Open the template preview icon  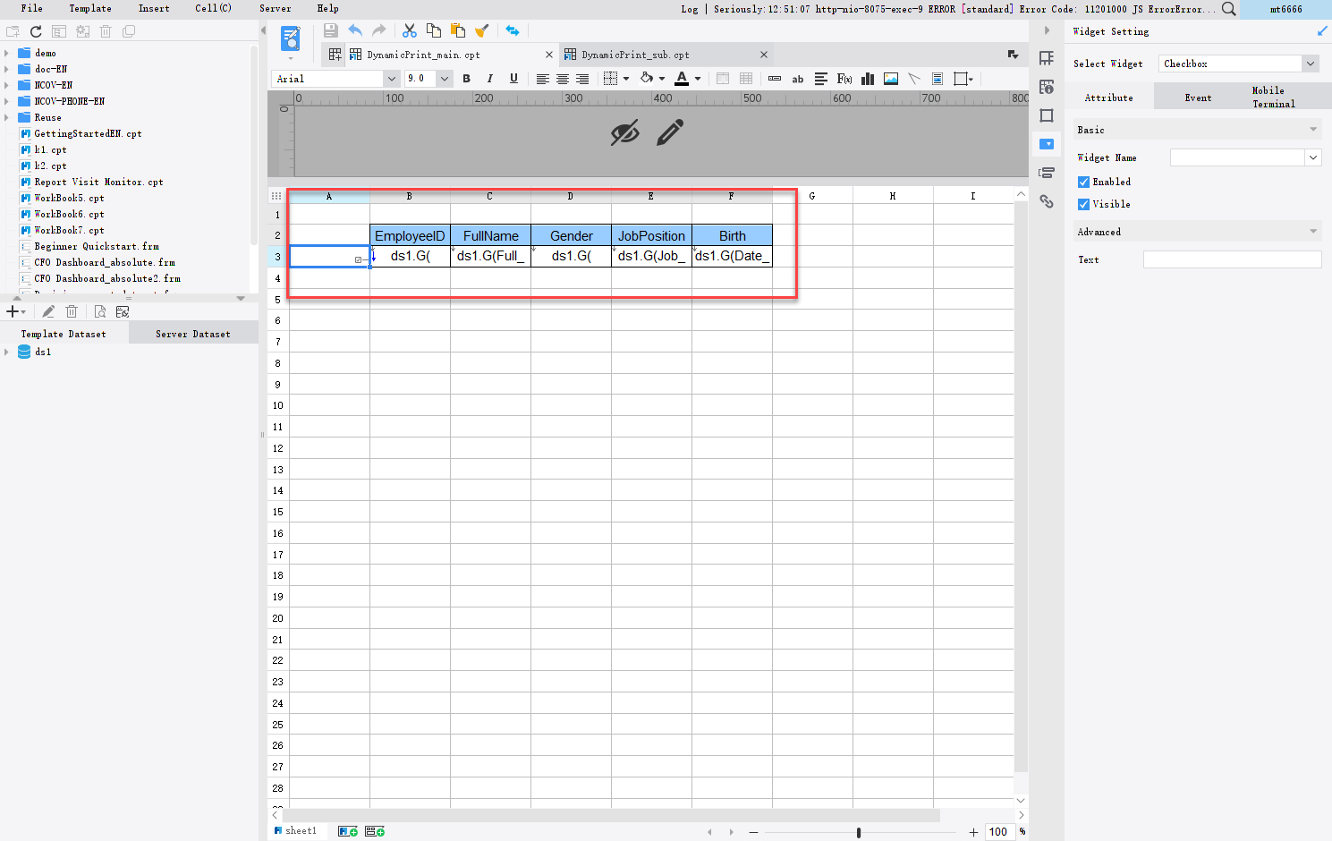(291, 38)
